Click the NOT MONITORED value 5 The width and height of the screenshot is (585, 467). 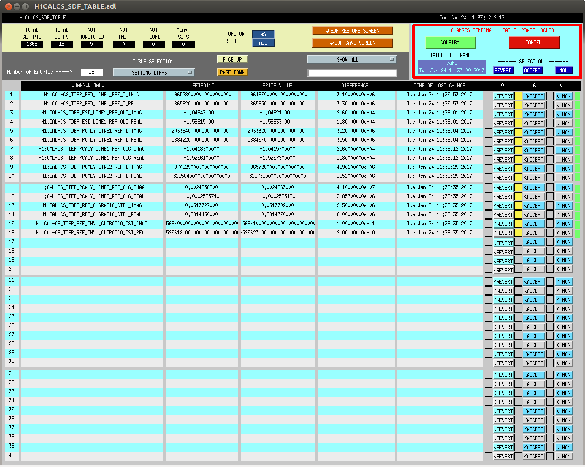click(91, 44)
